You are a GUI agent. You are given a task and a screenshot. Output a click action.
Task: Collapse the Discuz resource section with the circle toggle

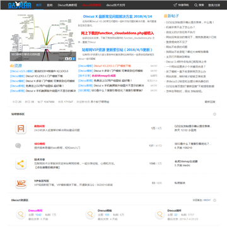pos(214,201)
